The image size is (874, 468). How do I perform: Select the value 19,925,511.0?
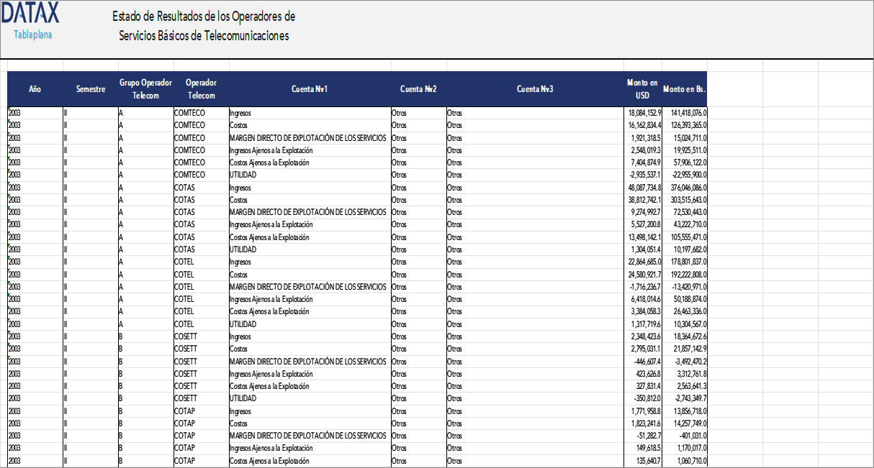[685, 150]
